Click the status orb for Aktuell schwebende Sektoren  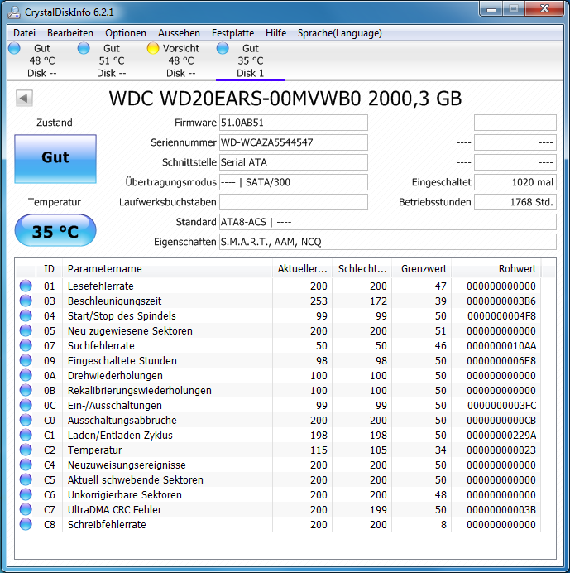point(26,479)
